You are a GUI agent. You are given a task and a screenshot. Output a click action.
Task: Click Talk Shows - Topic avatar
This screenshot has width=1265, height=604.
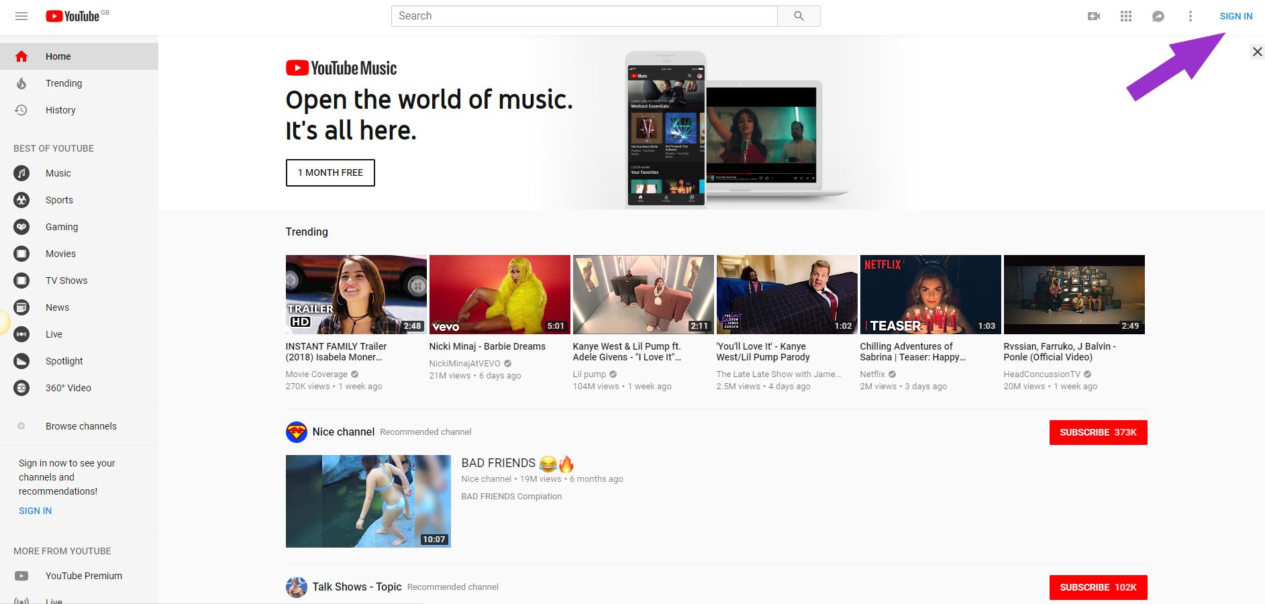pyautogui.click(x=297, y=587)
